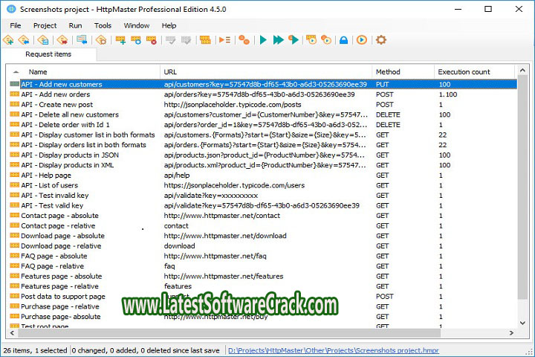The width and height of the screenshot is (535, 357).
Task: Open the Project menu
Action: pyautogui.click(x=45, y=25)
